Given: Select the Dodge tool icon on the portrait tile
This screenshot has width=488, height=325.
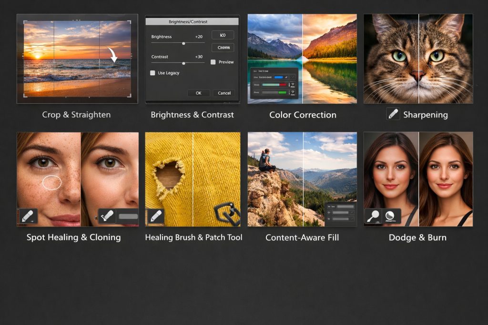Looking at the screenshot, I should click(x=373, y=215).
